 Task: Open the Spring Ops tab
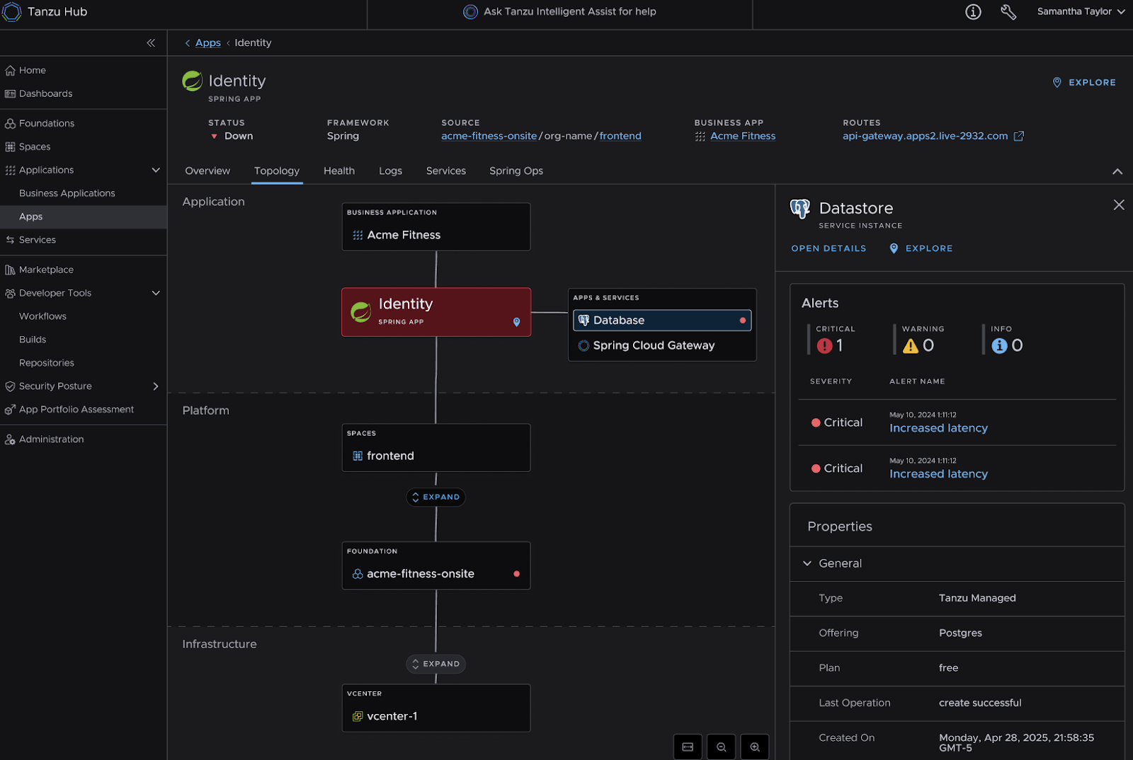[516, 171]
